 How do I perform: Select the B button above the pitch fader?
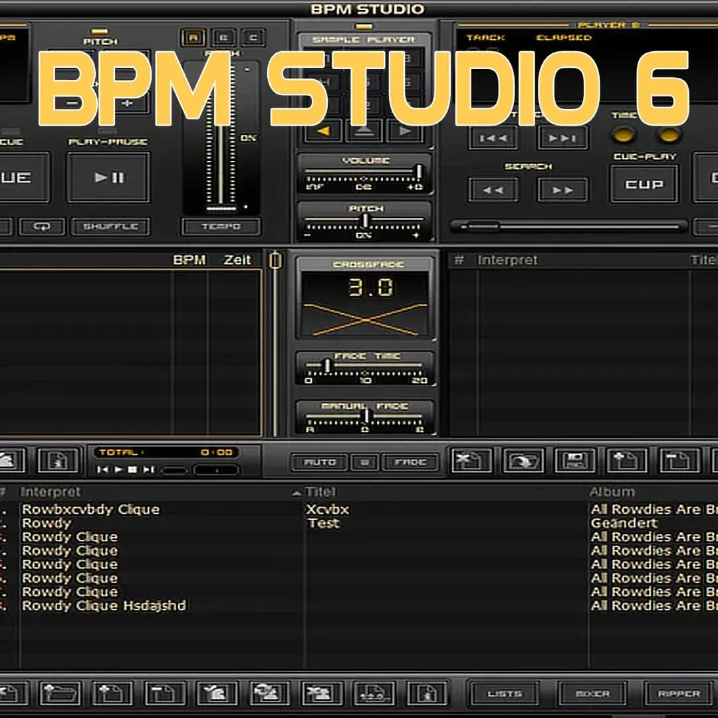click(223, 37)
